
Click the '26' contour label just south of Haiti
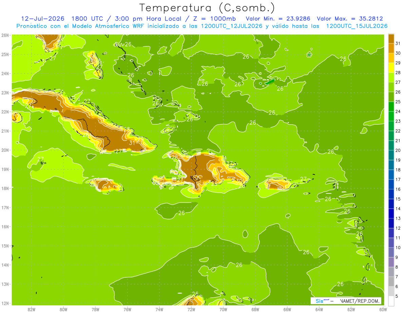(x=181, y=213)
